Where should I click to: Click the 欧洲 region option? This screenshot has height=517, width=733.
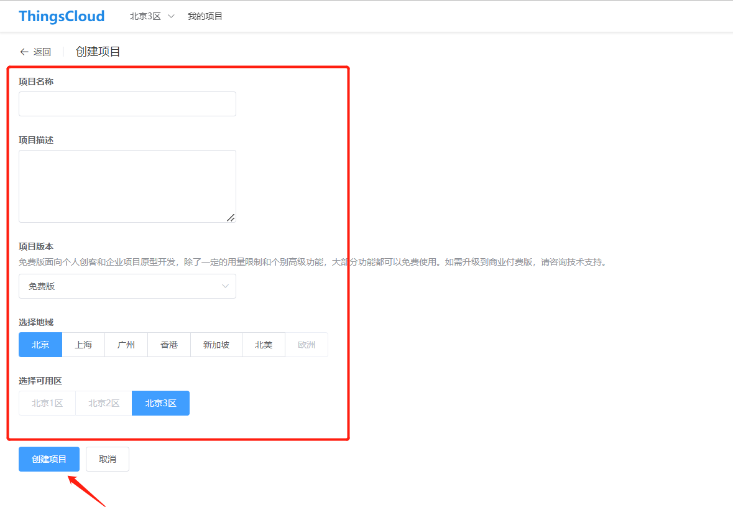tap(307, 345)
